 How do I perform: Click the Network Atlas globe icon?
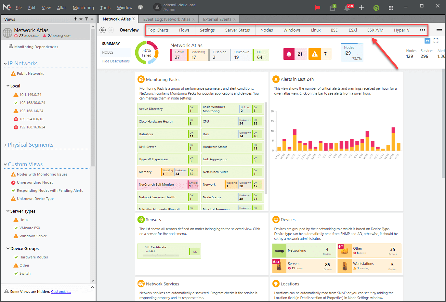coord(7,33)
